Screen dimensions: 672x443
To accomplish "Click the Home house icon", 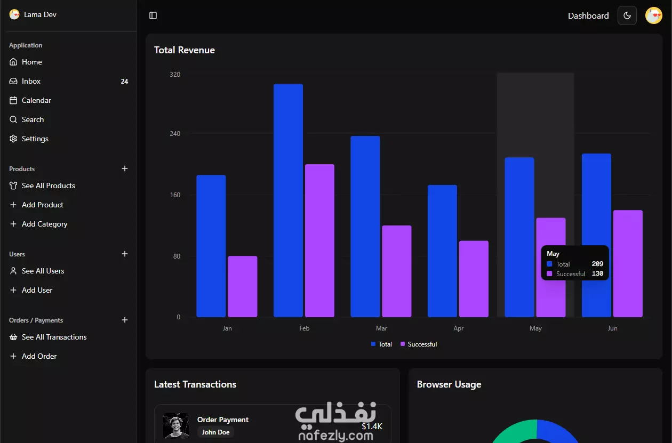I will 13,62.
